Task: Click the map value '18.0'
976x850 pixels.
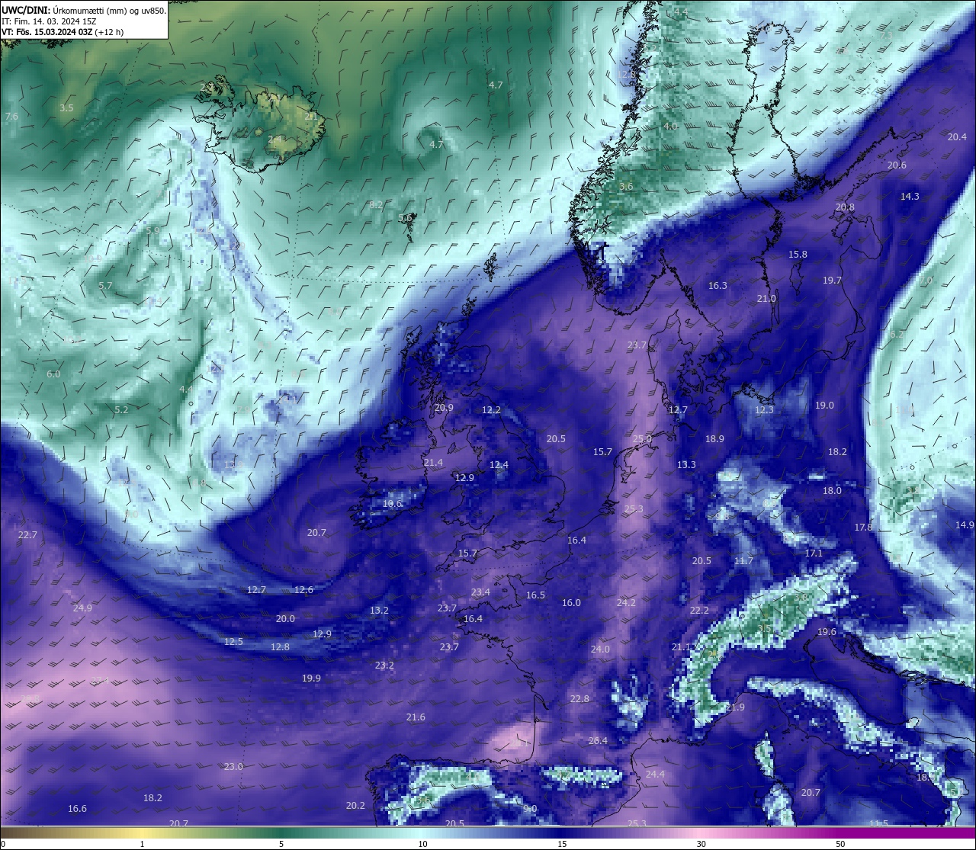Action: click(832, 491)
